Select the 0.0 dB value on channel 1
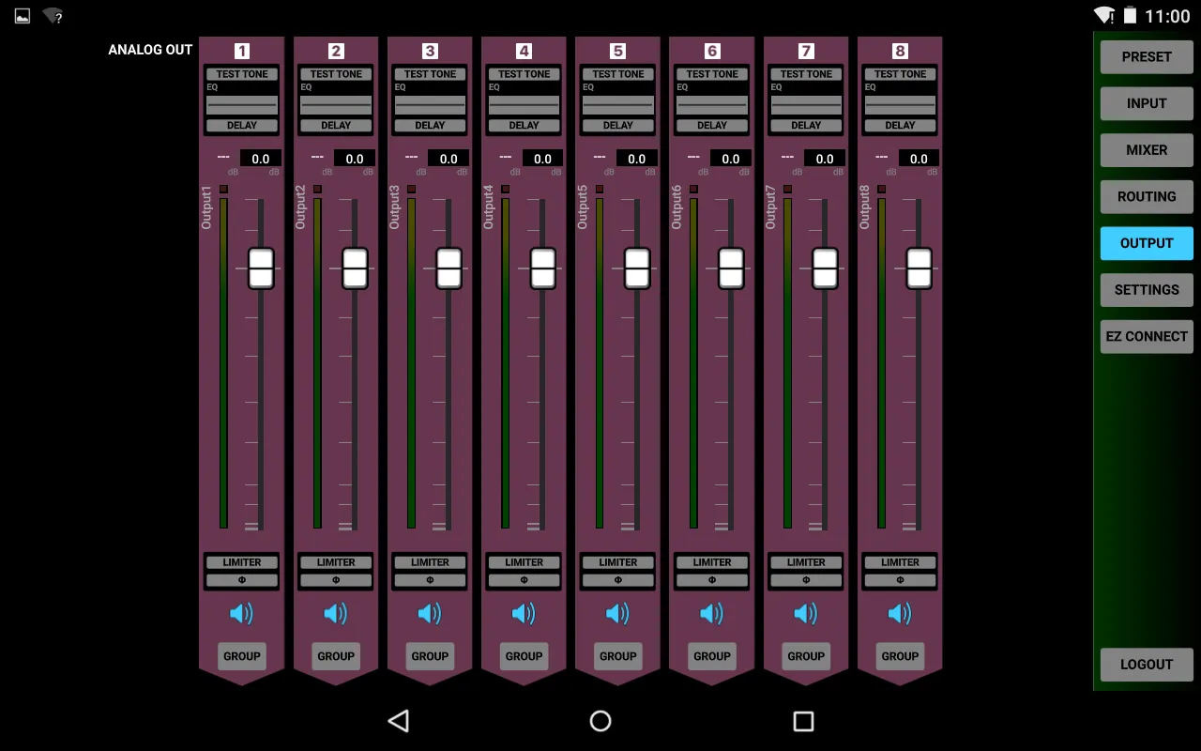This screenshot has width=1201, height=751. point(261,159)
